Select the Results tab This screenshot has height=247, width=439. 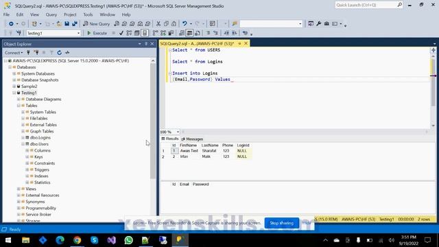tap(170, 139)
